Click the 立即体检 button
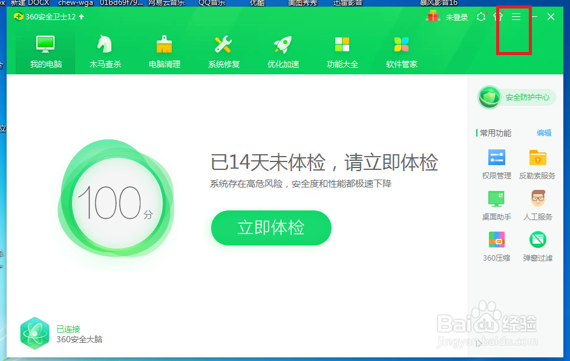 tap(271, 228)
